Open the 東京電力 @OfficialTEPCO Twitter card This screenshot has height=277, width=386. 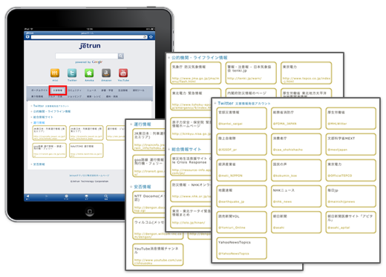(x=350, y=170)
